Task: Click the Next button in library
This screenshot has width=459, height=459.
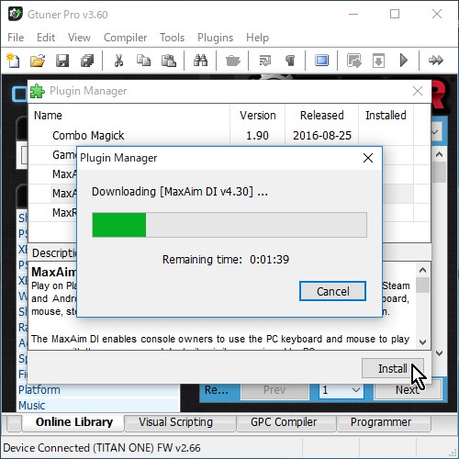Action: [407, 390]
